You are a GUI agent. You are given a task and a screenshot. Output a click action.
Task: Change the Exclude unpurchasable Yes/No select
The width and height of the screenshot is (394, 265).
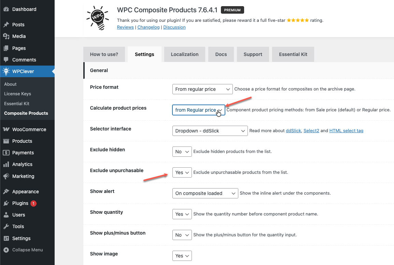tap(182, 172)
